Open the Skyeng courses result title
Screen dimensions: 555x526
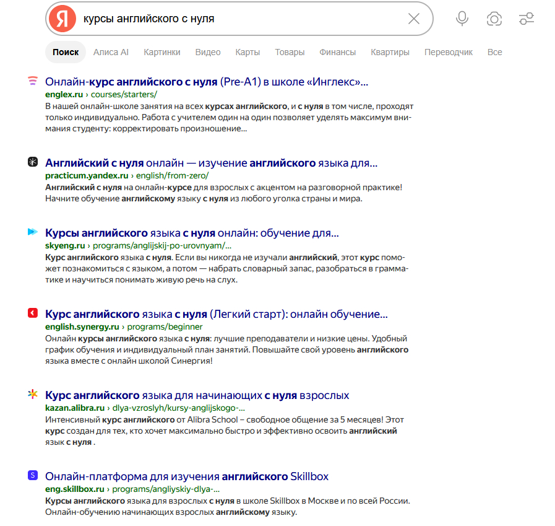(x=192, y=233)
